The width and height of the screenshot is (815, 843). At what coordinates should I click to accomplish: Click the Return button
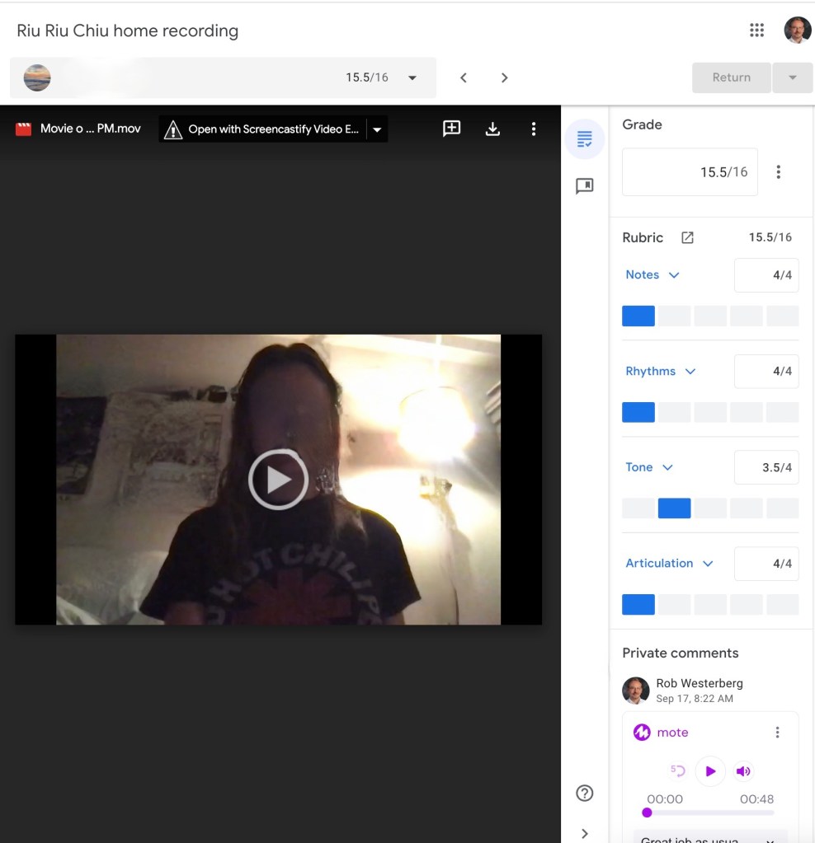tap(731, 77)
